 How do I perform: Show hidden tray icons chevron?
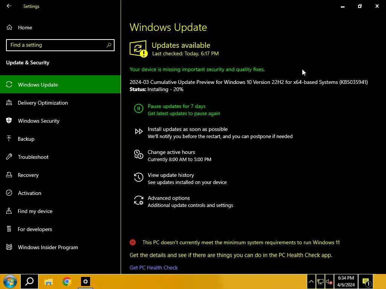(311, 281)
